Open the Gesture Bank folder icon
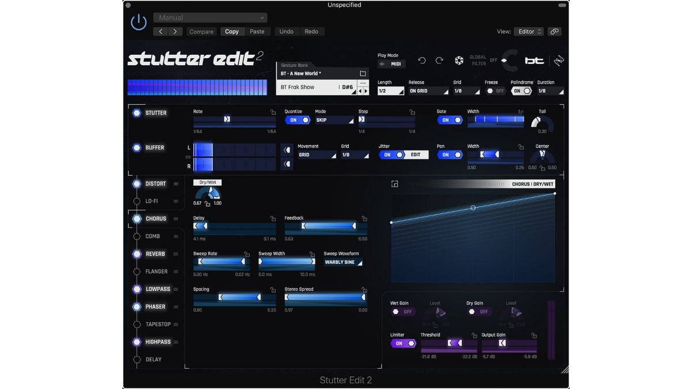The height and width of the screenshot is (389, 692). tap(363, 73)
